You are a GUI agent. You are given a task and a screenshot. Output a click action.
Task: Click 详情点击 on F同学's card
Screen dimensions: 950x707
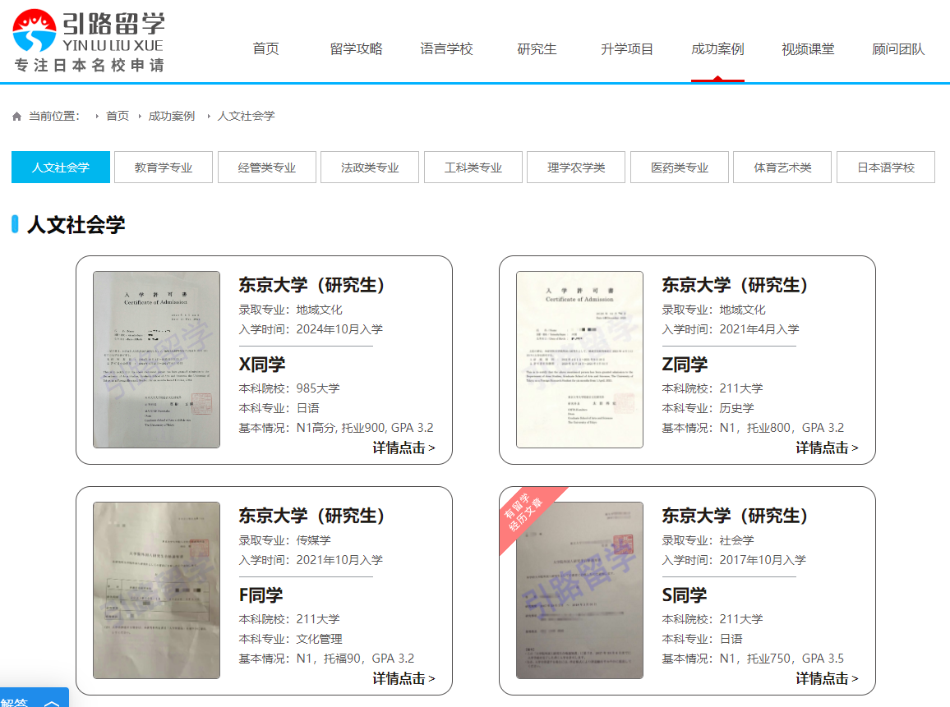(404, 678)
